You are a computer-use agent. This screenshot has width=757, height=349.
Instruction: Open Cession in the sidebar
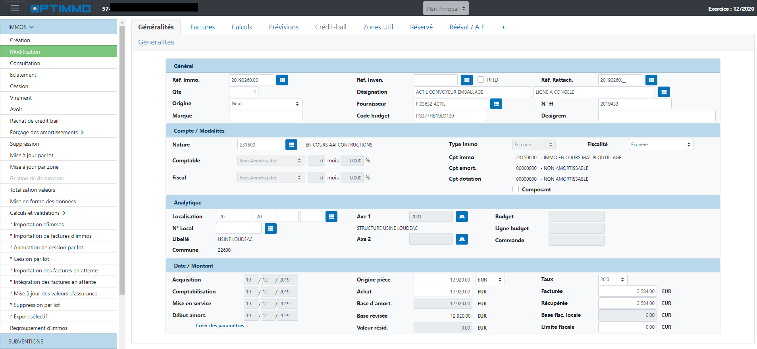59,86
